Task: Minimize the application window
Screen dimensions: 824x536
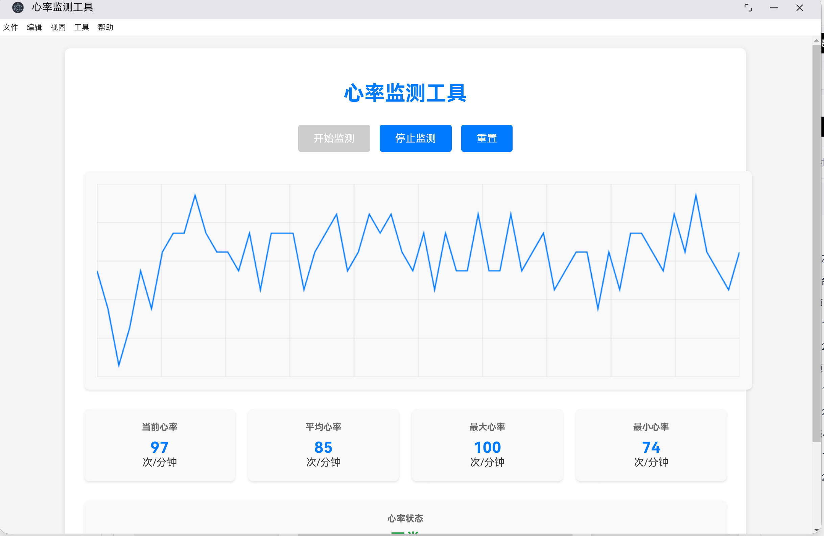Action: 774,8
